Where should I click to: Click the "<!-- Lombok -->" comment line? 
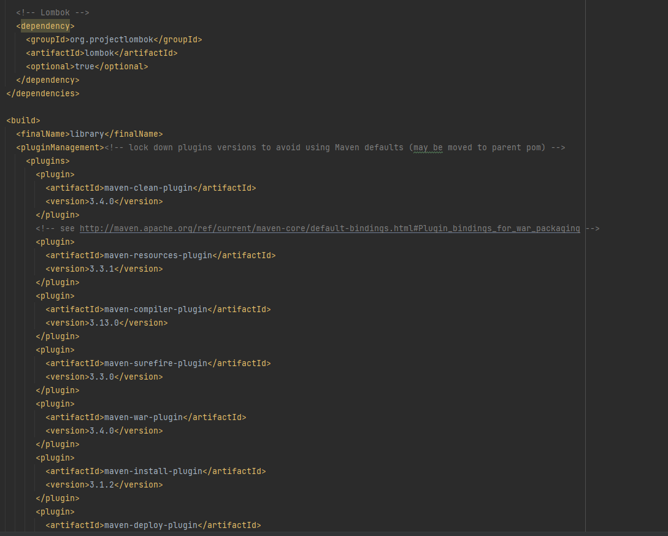click(53, 13)
